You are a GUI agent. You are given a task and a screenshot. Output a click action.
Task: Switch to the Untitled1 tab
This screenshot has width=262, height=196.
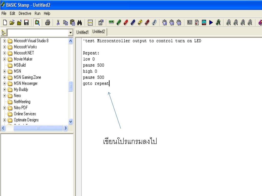coord(83,32)
